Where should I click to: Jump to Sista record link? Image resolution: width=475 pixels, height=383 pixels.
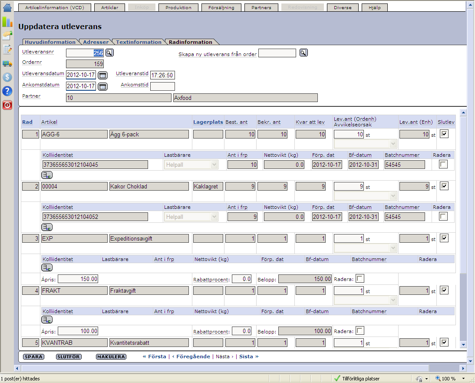point(249,357)
